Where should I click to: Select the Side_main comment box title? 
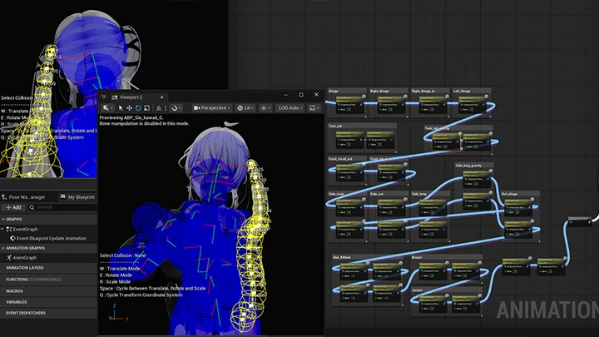tap(337, 194)
